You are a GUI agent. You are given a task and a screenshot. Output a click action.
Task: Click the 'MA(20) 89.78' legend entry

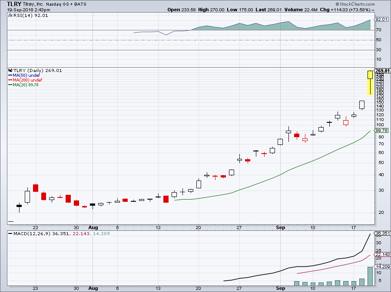[x=26, y=85]
